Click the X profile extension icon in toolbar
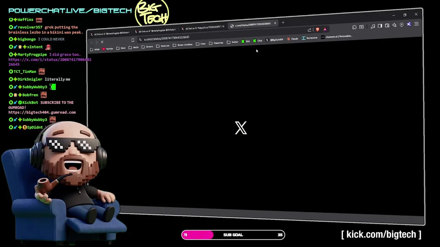440x247 pixels. [409, 24]
